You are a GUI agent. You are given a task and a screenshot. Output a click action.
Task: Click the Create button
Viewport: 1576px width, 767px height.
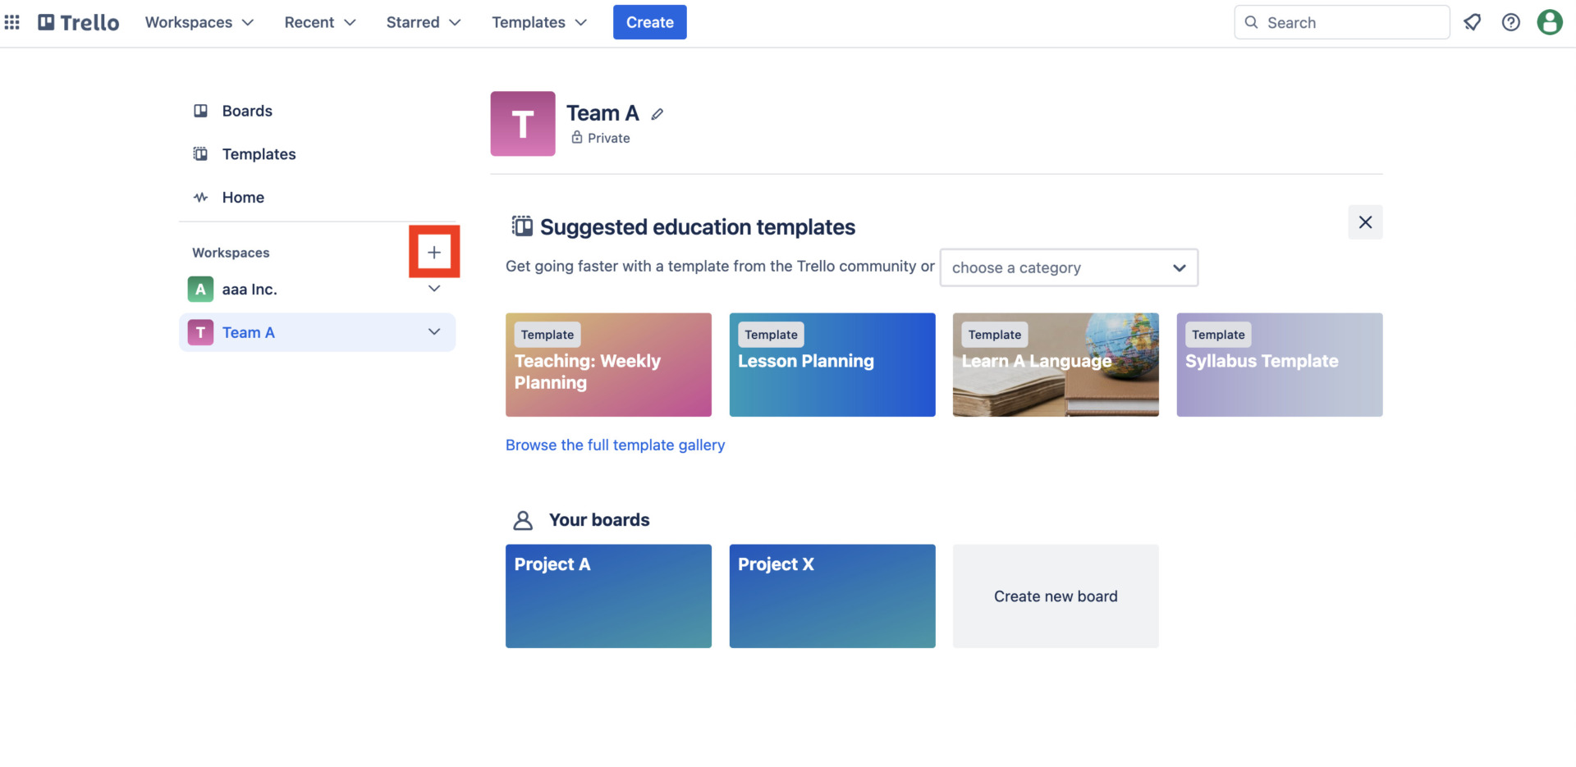click(649, 22)
